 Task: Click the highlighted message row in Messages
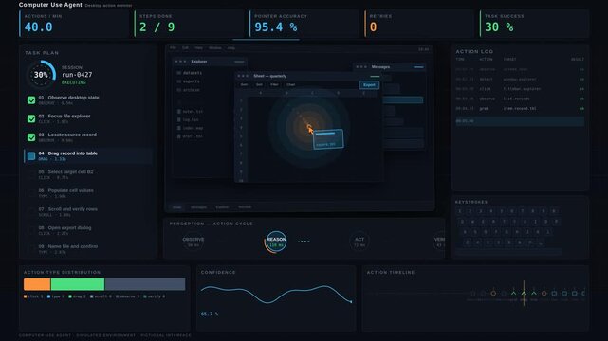click(x=403, y=99)
